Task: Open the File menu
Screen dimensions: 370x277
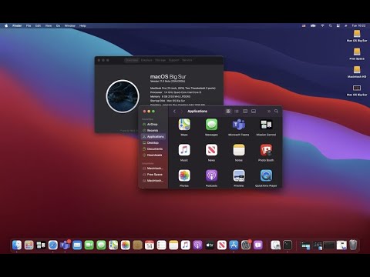Action: 29,25
